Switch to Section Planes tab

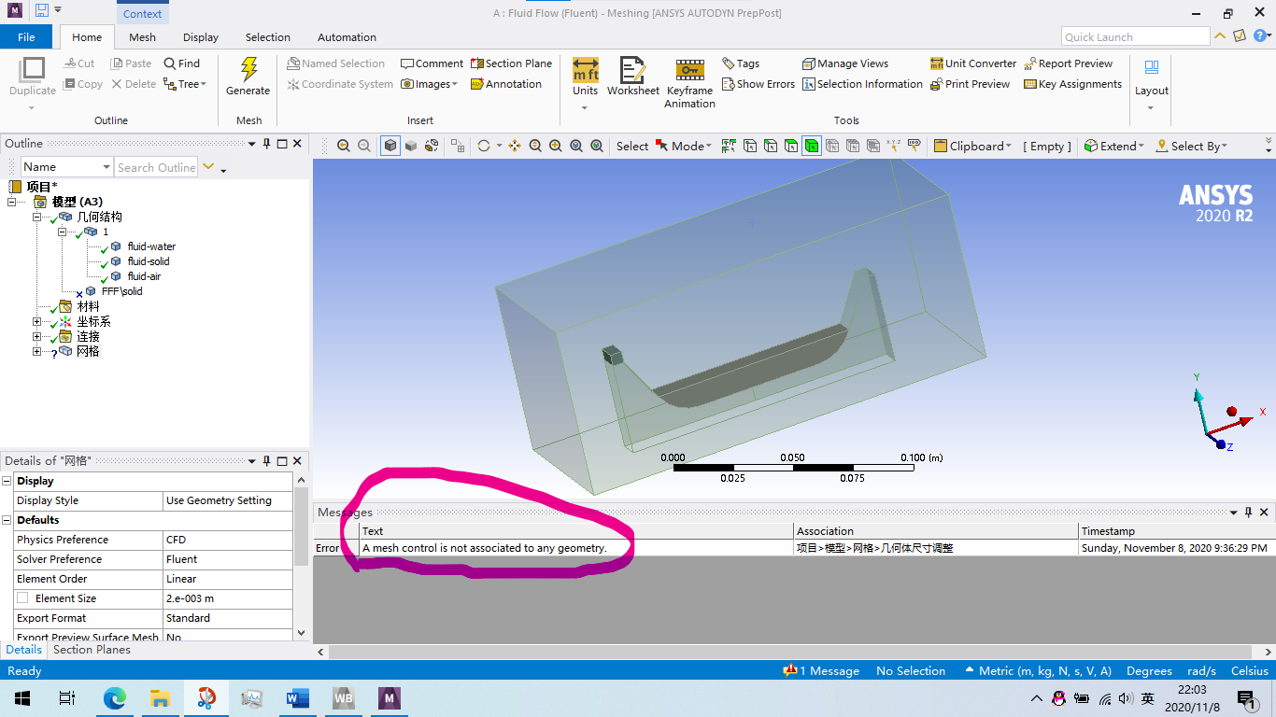(x=92, y=650)
